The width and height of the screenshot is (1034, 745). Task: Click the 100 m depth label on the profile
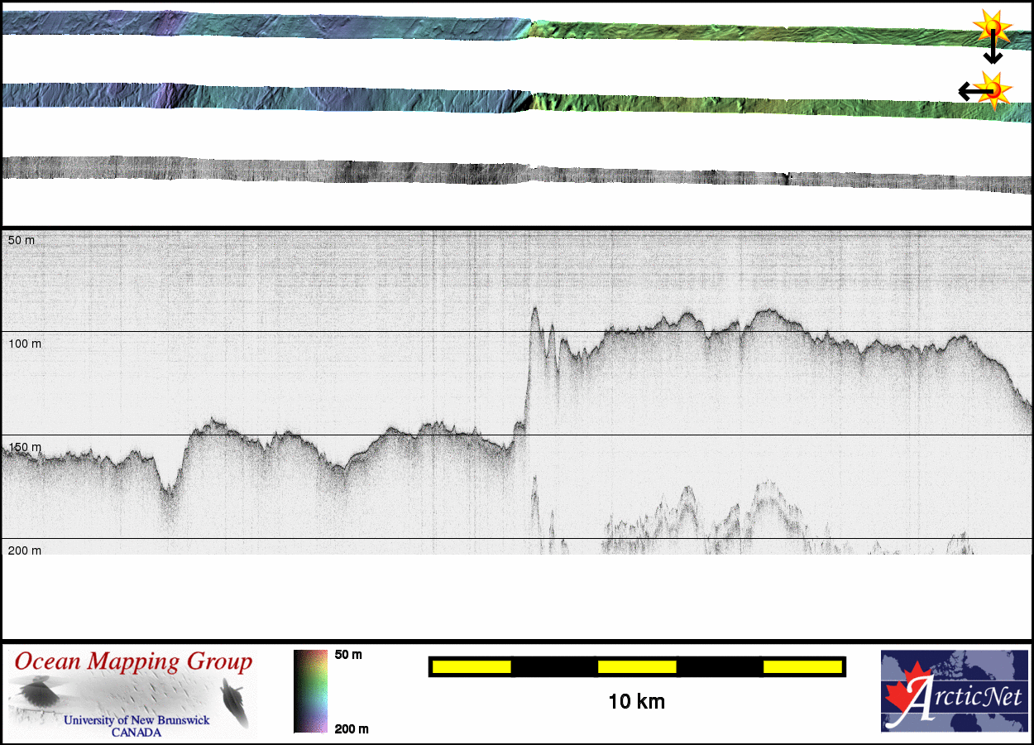(x=25, y=343)
